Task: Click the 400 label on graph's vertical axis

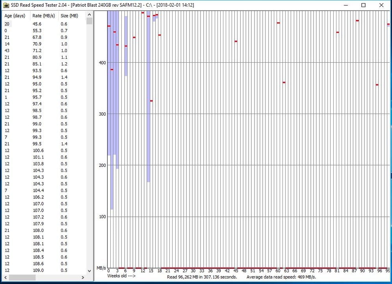Action: 102,63
